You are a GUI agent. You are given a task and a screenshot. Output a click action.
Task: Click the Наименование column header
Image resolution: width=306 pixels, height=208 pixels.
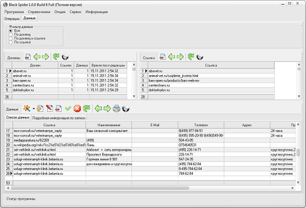click(x=109, y=125)
